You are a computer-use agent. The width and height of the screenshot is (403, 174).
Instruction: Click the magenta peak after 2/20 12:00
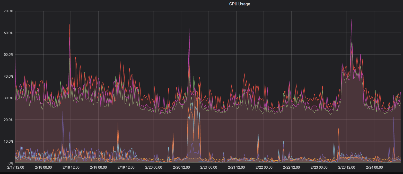pos(189,29)
